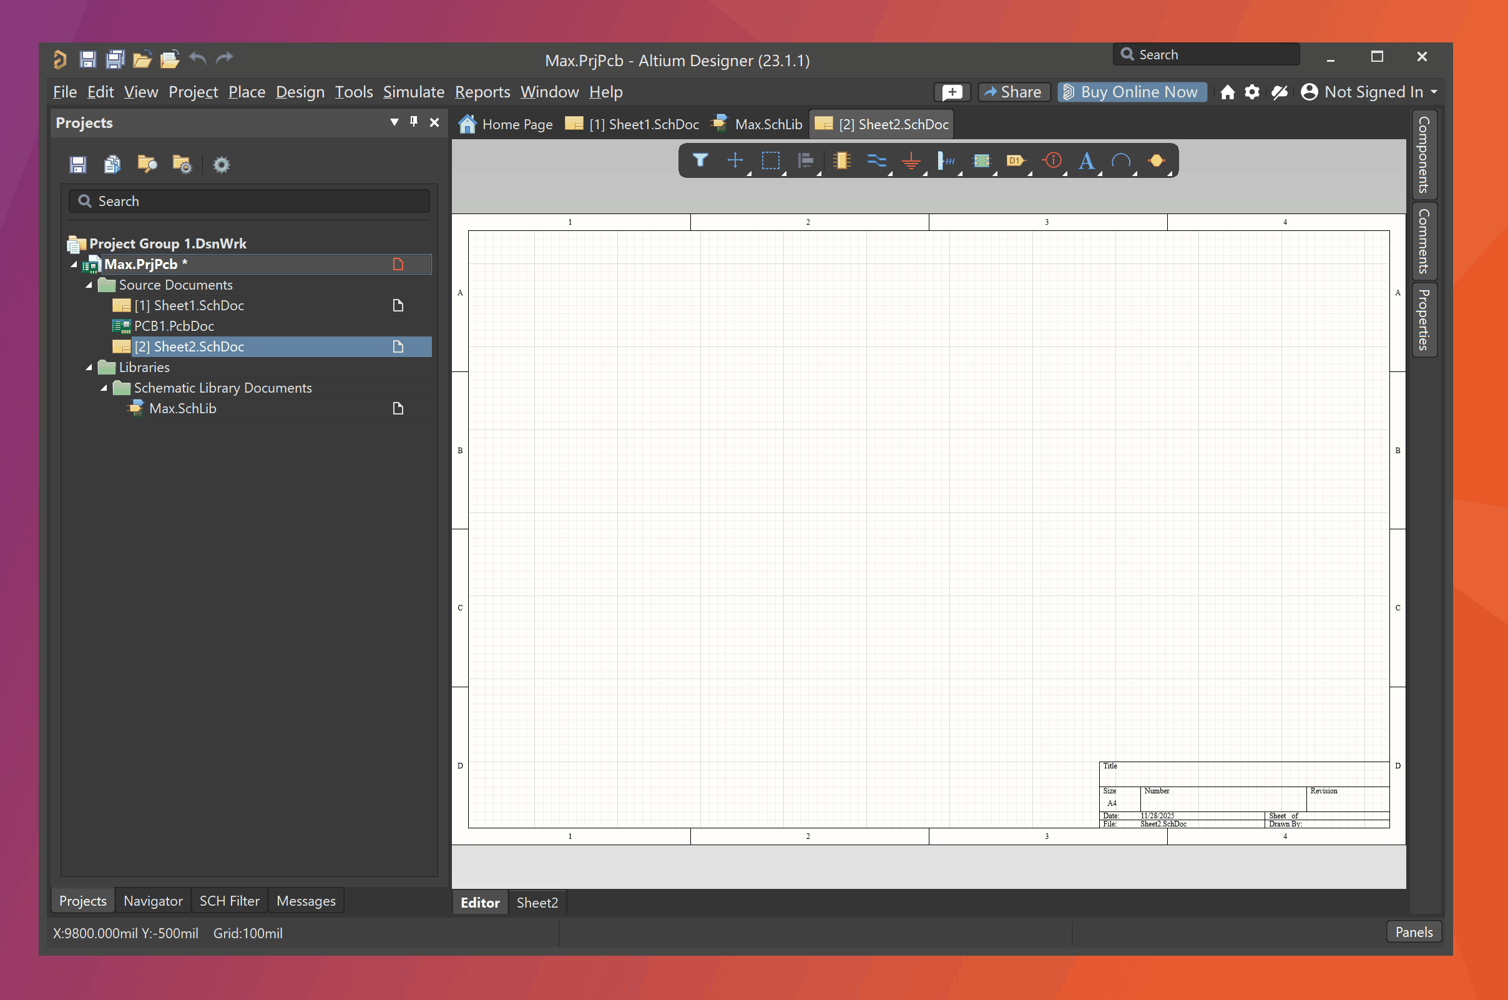Select the Place Arc drawing tool
1508x1000 pixels.
pos(1121,160)
